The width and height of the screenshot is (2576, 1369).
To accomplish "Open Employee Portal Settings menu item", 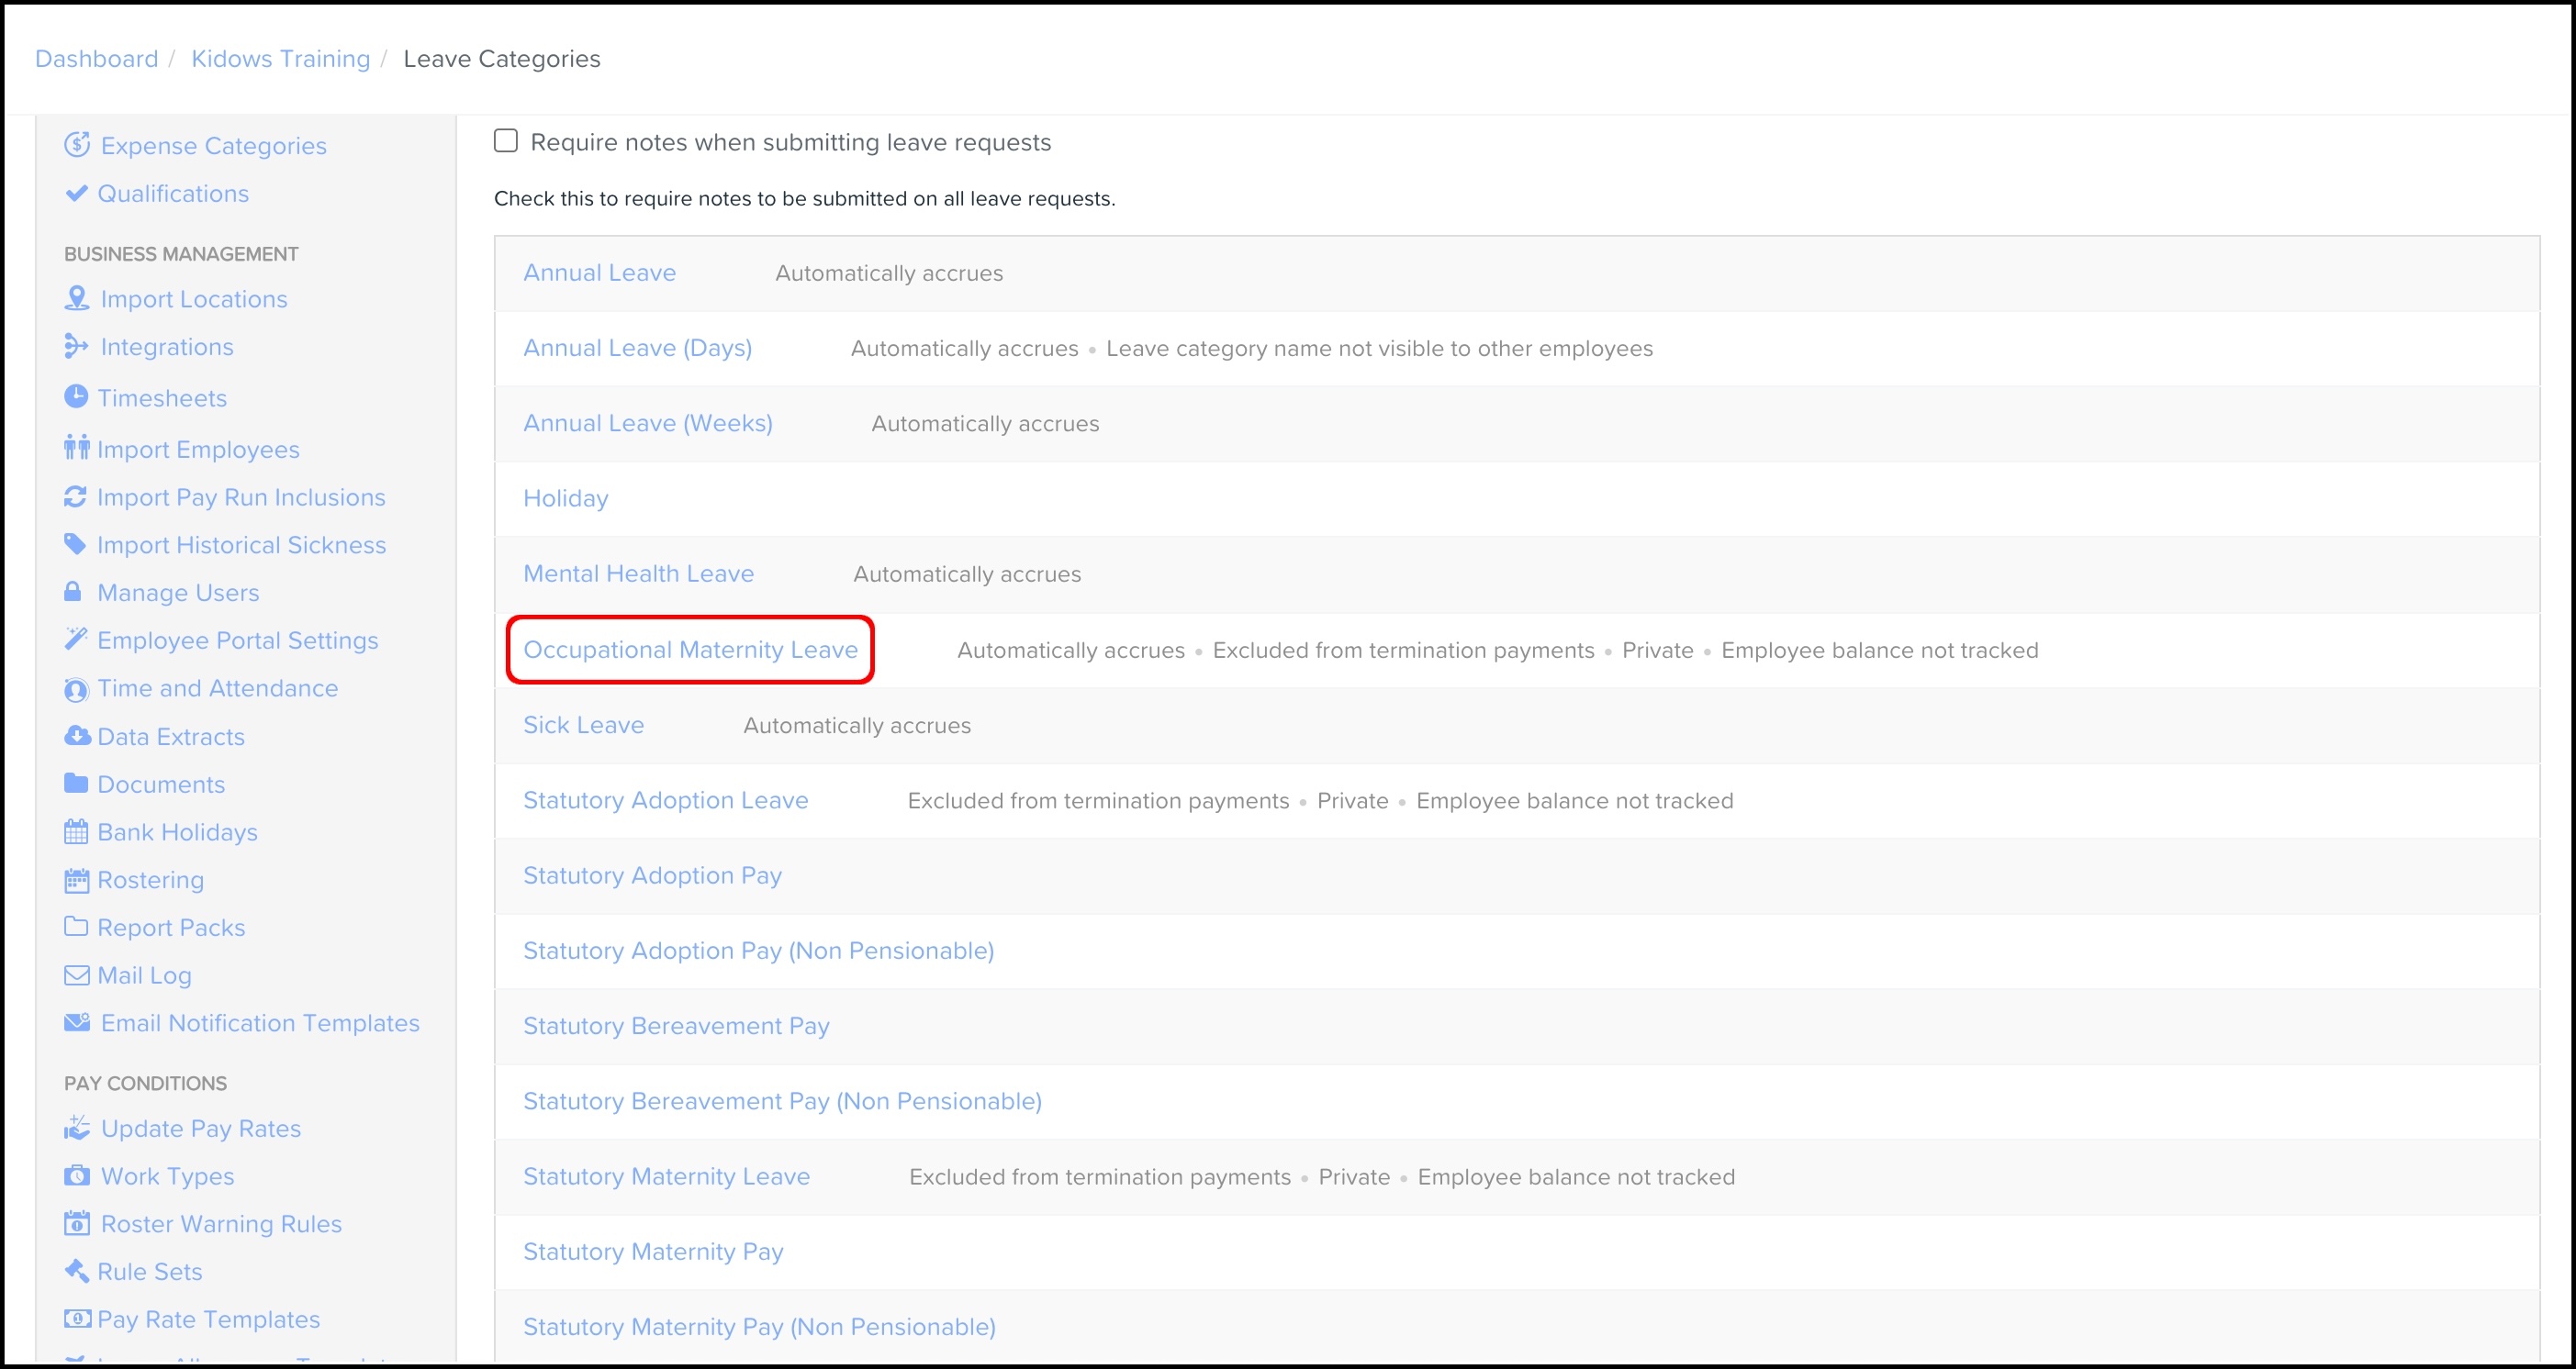I will point(237,640).
